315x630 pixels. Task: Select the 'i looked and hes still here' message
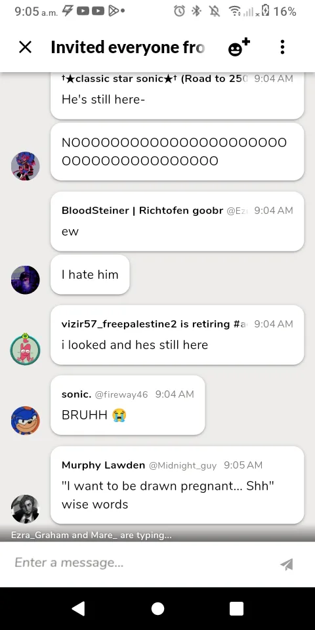(x=177, y=335)
